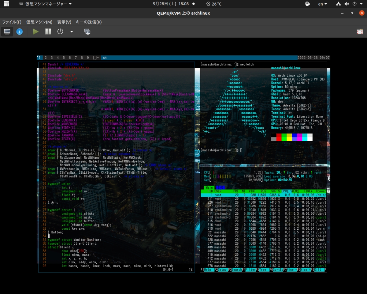Open the shutdown options dropdown arrow

click(x=72, y=32)
